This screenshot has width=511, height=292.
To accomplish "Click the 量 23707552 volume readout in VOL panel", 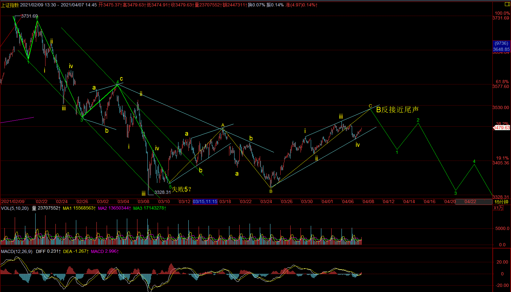I will pyautogui.click(x=46, y=208).
